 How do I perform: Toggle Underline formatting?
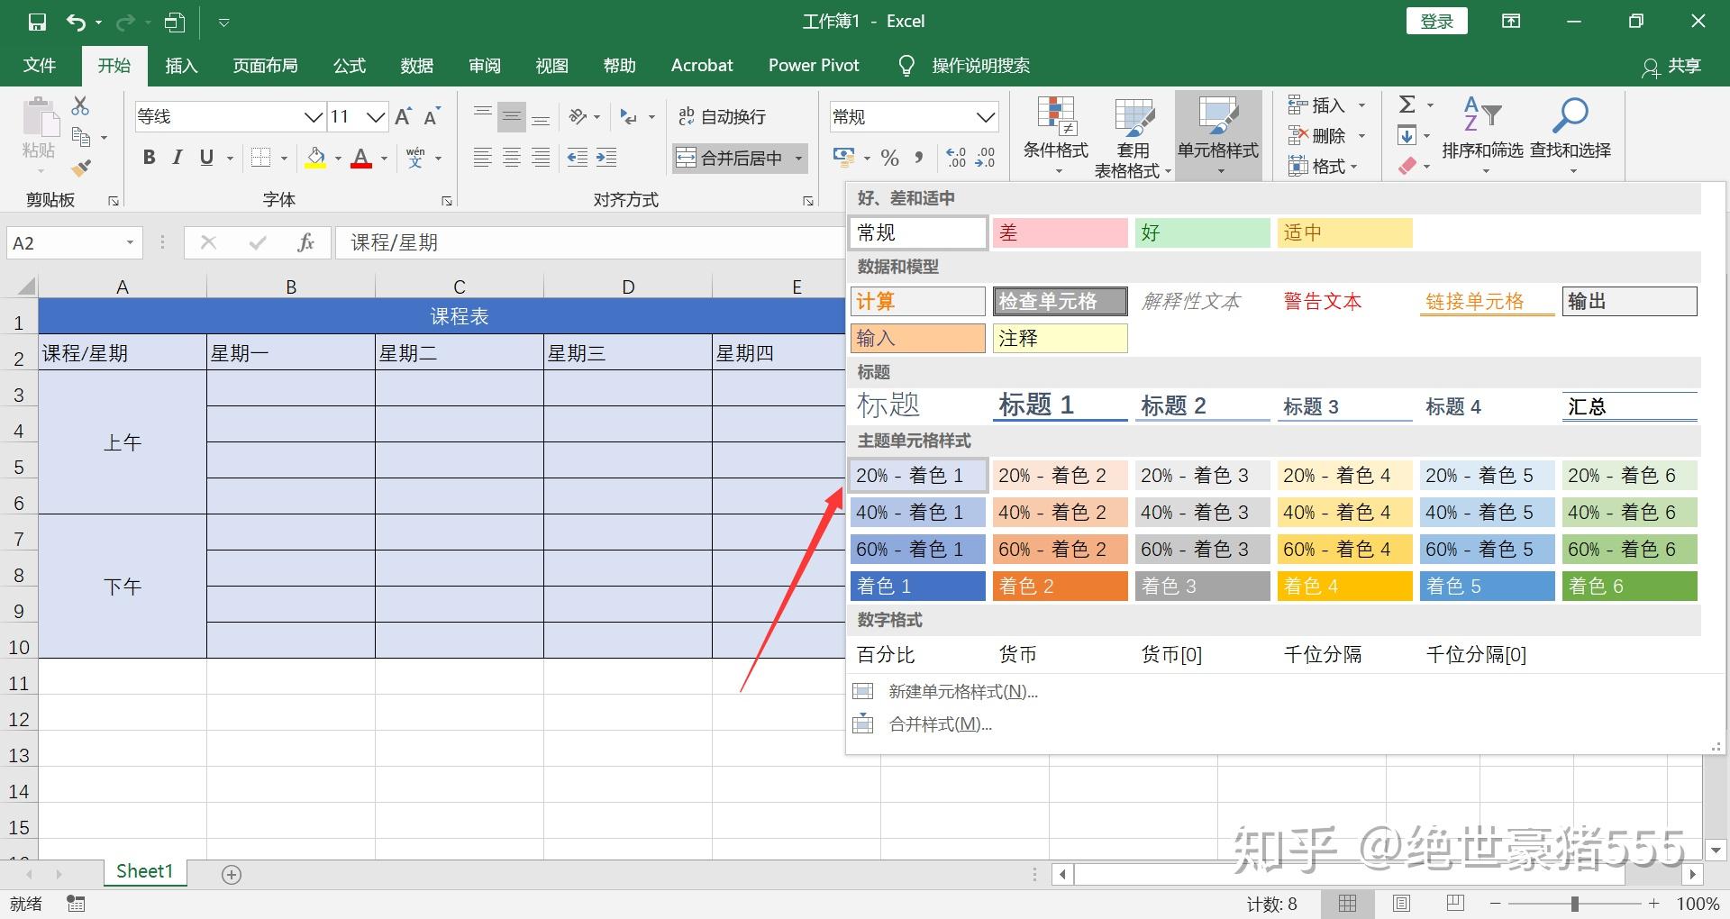coord(206,158)
